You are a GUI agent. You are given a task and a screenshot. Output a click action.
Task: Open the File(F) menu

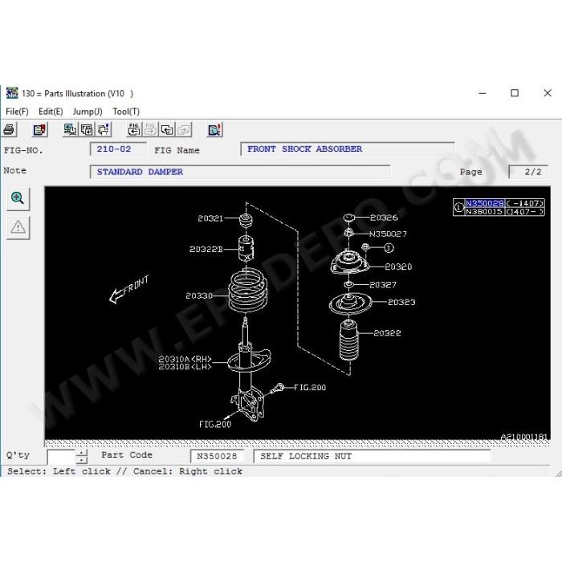pyautogui.click(x=17, y=112)
